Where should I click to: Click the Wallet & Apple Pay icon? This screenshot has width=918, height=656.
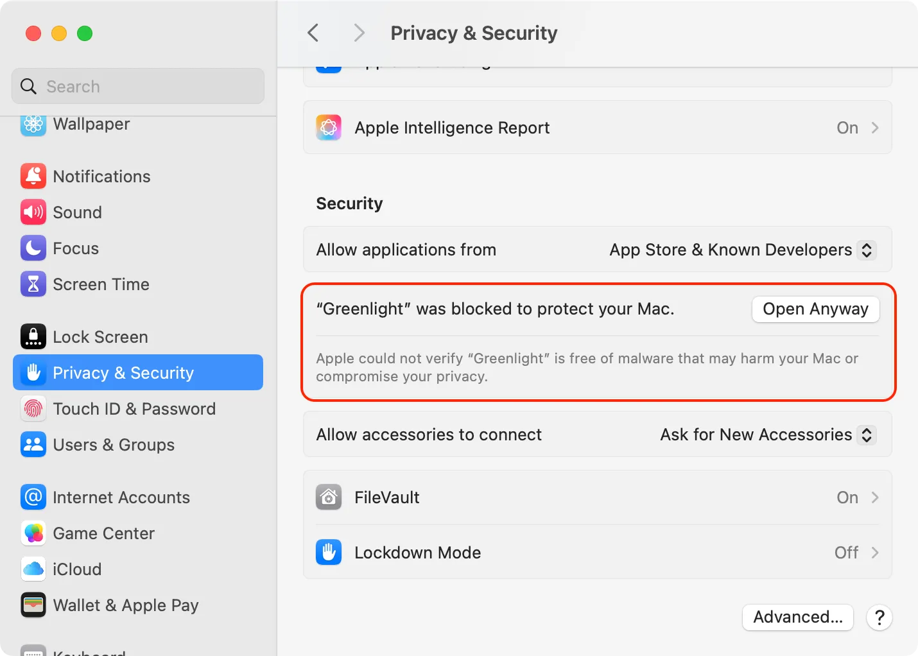pos(33,605)
